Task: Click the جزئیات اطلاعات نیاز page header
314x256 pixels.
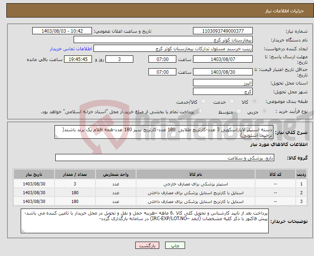Action: (x=285, y=11)
